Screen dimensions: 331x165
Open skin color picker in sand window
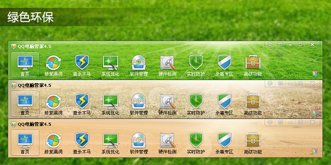click(315, 151)
